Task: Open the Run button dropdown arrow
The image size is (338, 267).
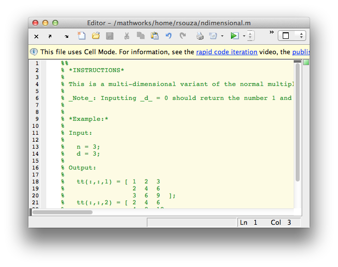Action: tap(244, 36)
